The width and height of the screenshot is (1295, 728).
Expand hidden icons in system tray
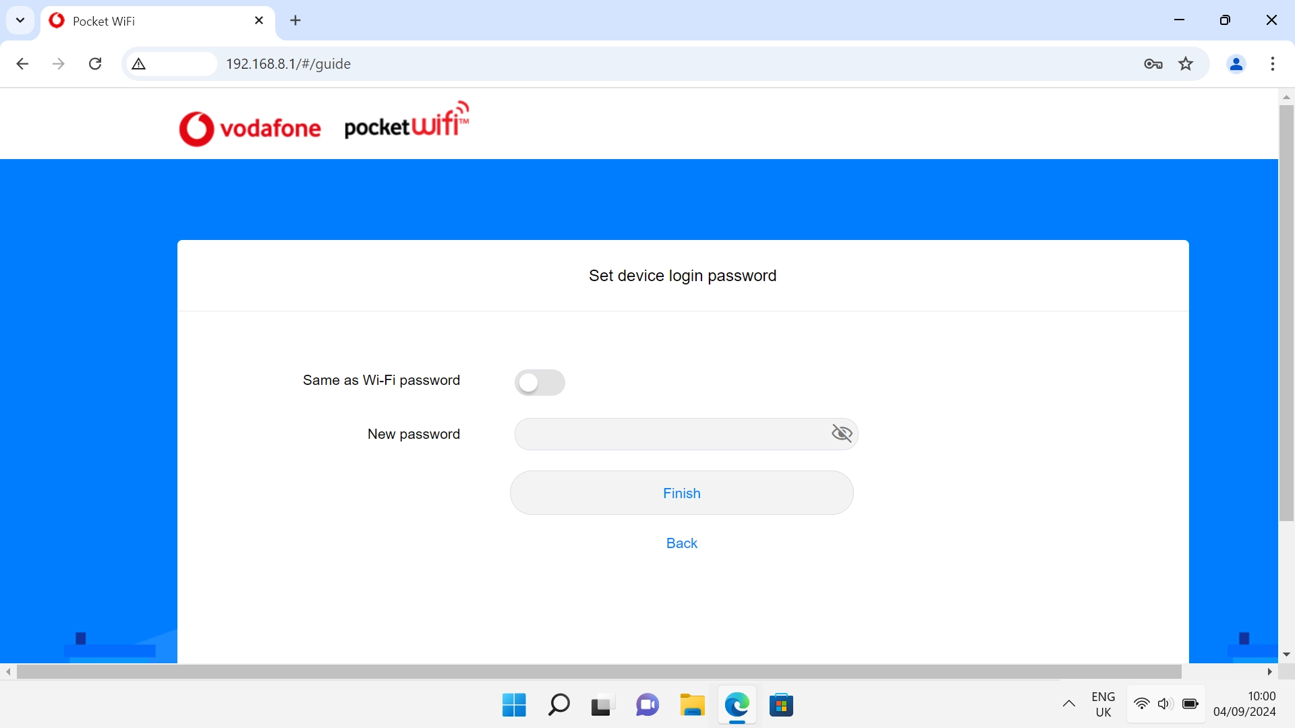pyautogui.click(x=1069, y=704)
